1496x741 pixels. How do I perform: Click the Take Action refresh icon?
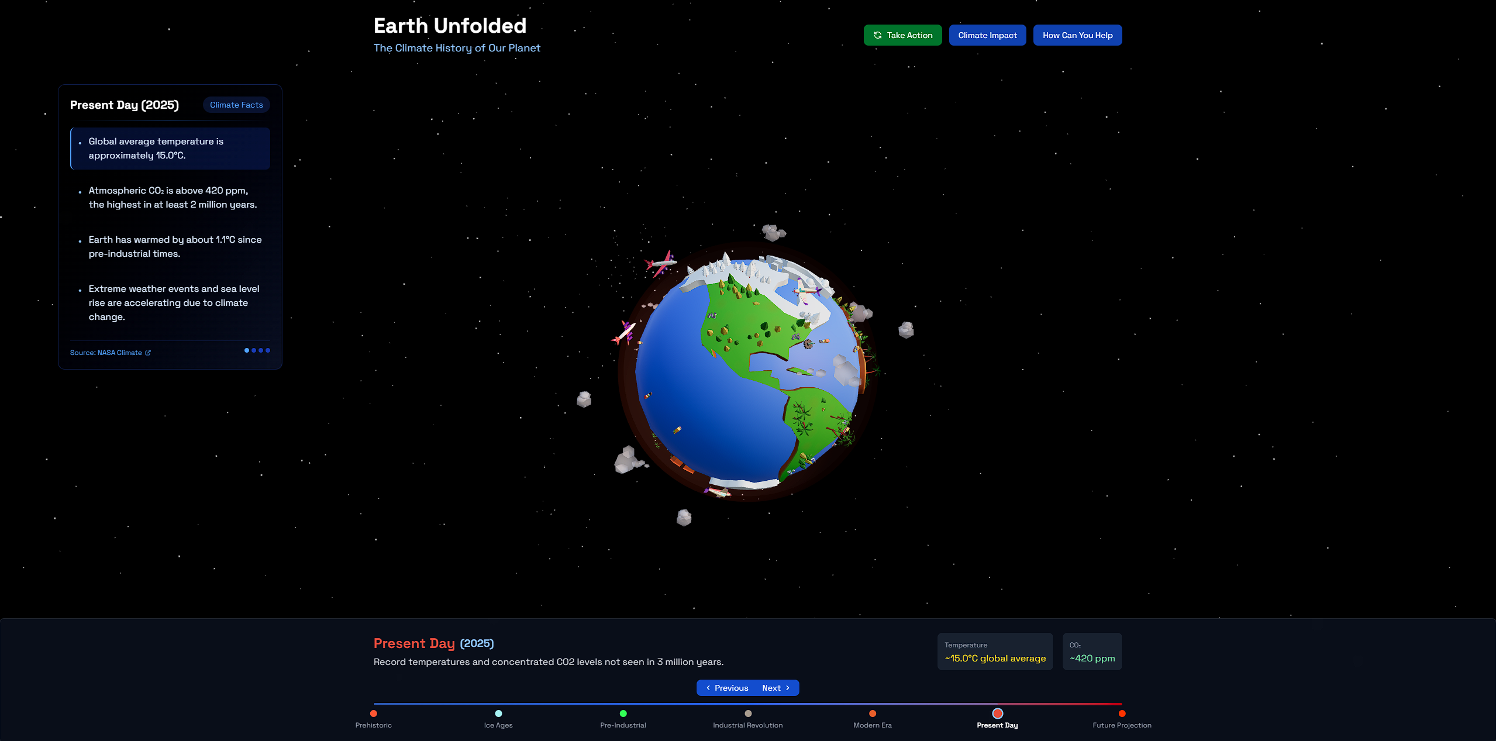click(877, 35)
